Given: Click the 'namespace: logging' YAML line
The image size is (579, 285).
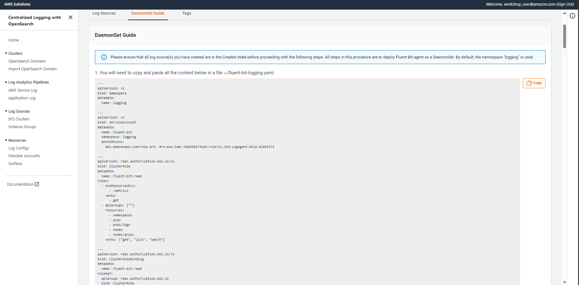Looking at the screenshot, I should pyautogui.click(x=119, y=137).
